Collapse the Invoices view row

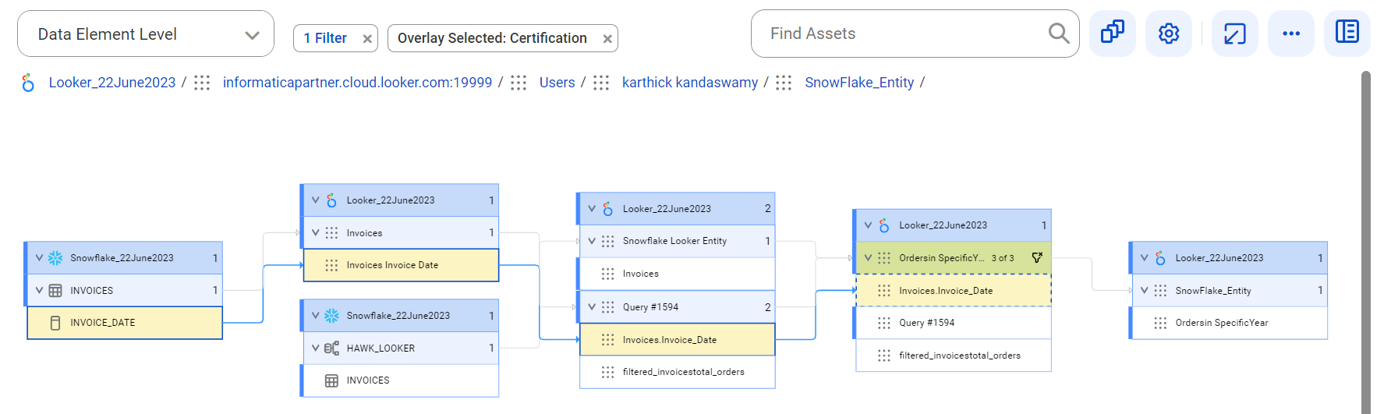click(315, 233)
